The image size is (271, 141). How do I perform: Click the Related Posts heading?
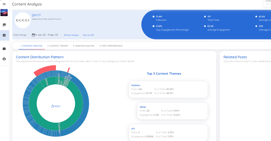click(235, 57)
